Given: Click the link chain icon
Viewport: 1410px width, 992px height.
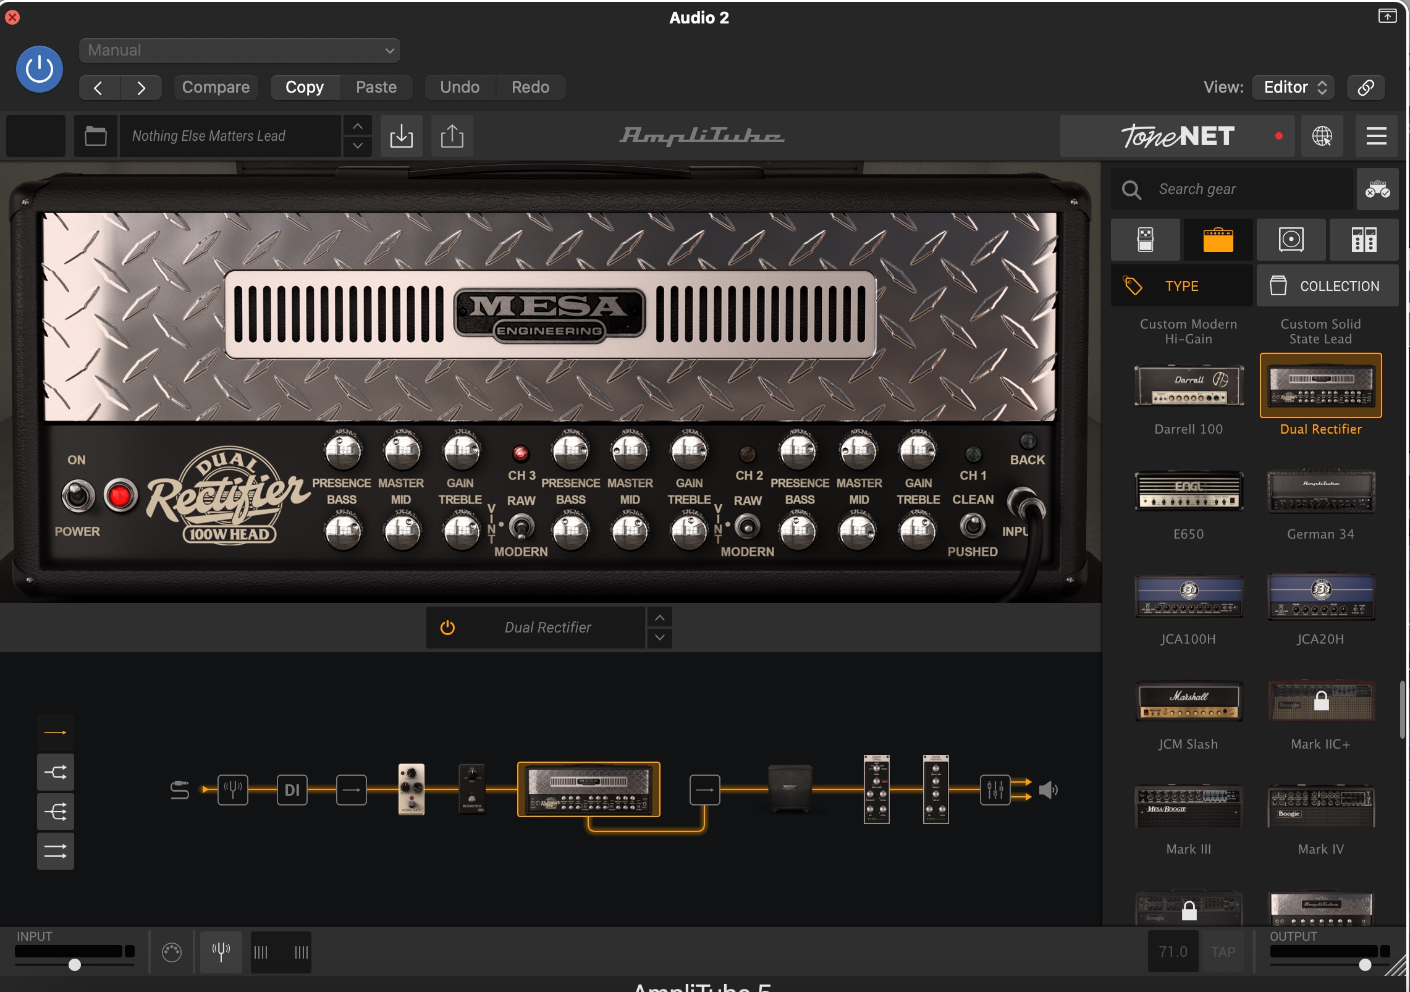Looking at the screenshot, I should pos(1366,88).
